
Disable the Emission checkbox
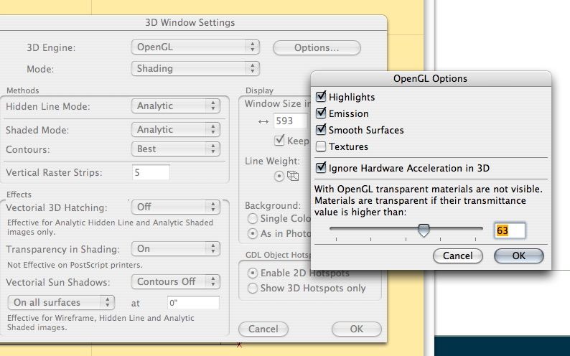coord(321,113)
